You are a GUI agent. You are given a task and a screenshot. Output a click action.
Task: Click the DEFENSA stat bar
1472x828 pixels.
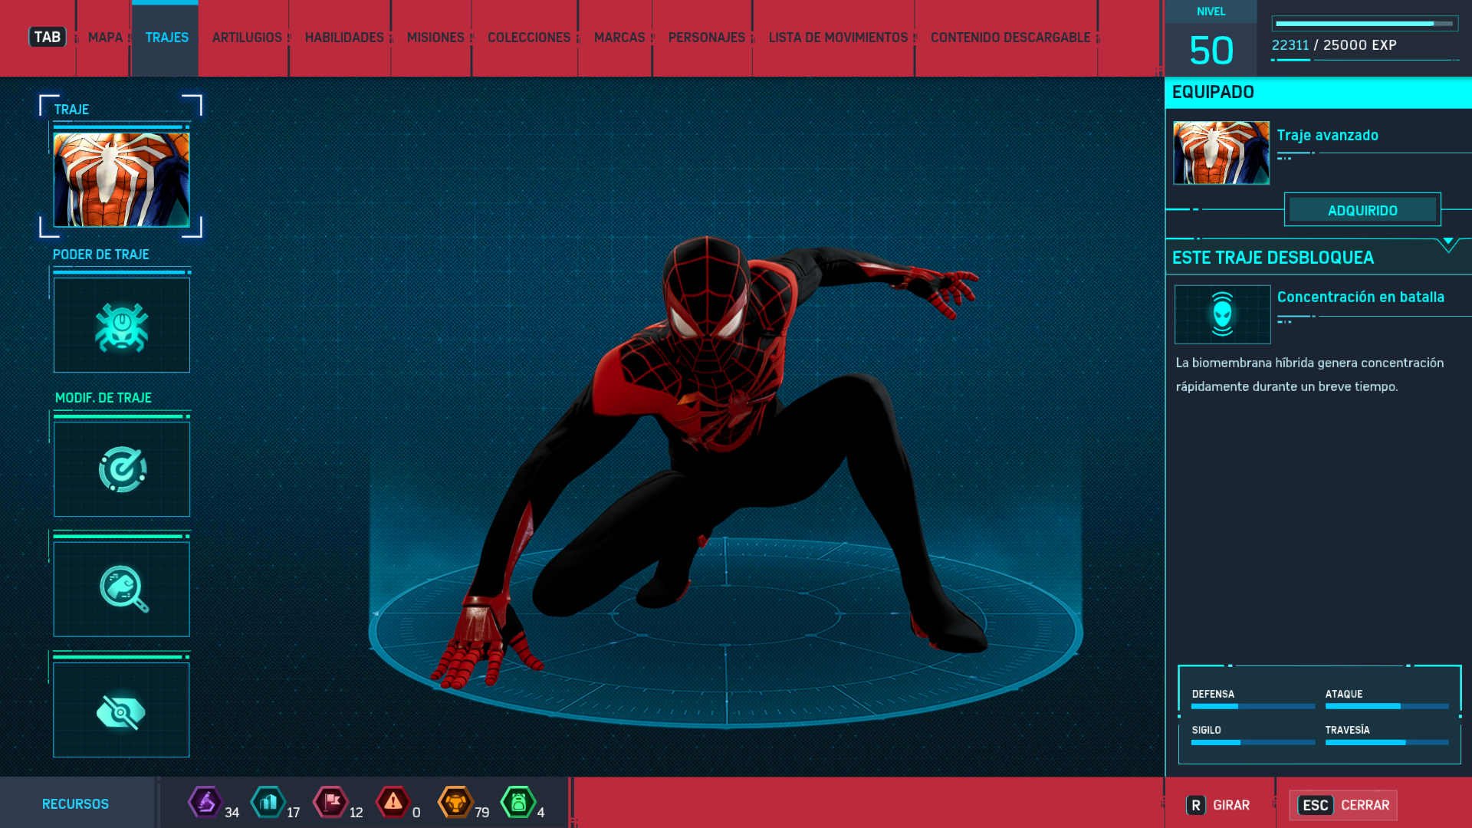click(1253, 706)
